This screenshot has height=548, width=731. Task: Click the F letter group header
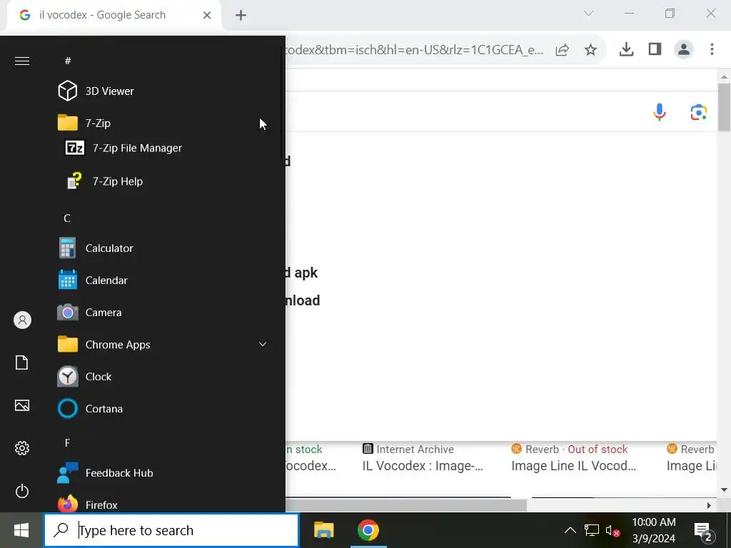[67, 442]
